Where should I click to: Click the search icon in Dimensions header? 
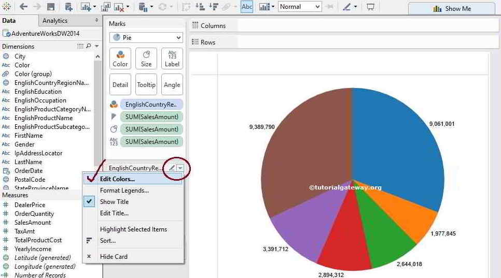pos(88,46)
